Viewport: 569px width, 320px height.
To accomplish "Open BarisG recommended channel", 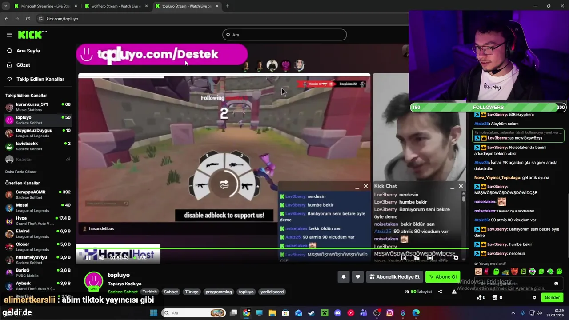I will click(x=38, y=272).
